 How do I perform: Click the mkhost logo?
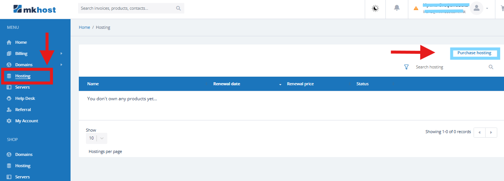coord(35,9)
